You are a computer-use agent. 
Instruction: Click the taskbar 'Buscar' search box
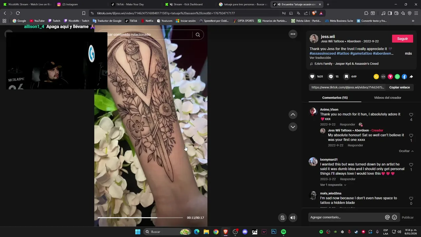point(167,232)
